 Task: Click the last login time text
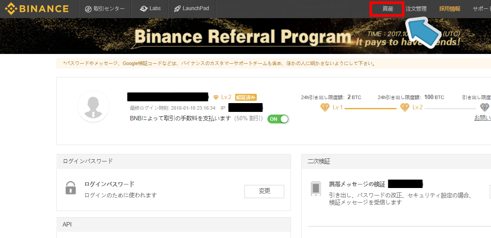pos(173,108)
